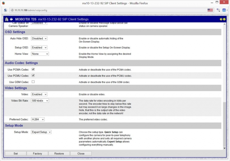The image size is (230, 161).
Task: Minimize the Firefox window
Action: coord(212,2)
